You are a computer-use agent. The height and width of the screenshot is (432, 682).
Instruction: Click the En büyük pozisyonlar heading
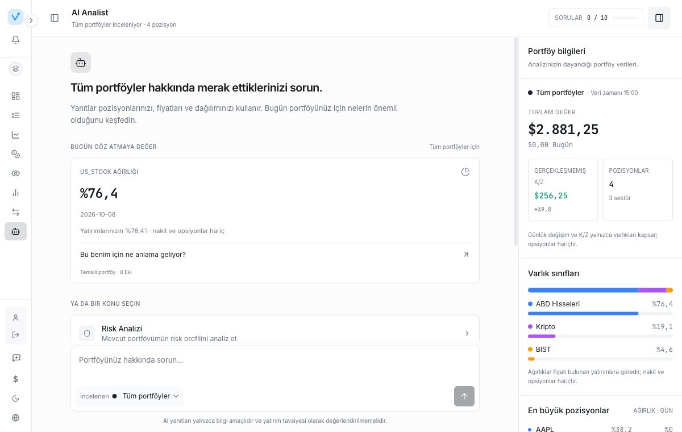tap(568, 410)
